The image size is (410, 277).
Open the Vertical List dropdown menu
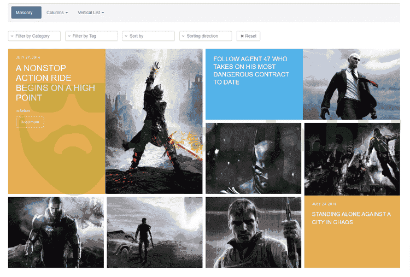click(x=91, y=13)
